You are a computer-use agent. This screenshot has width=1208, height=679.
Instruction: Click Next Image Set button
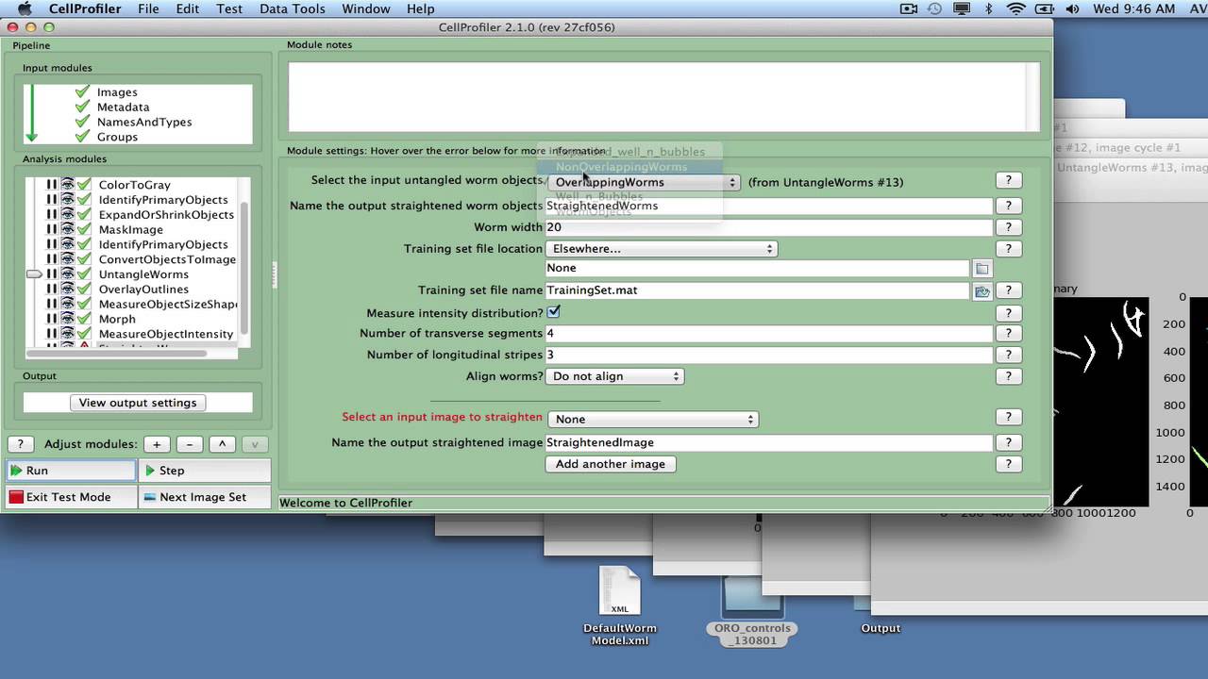pyautogui.click(x=205, y=497)
